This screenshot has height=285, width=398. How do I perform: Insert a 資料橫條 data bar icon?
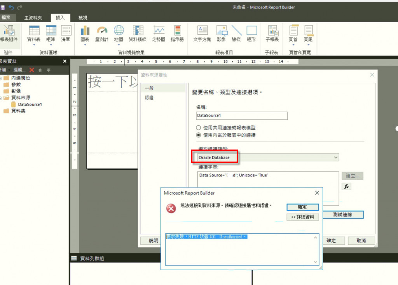tap(138, 30)
